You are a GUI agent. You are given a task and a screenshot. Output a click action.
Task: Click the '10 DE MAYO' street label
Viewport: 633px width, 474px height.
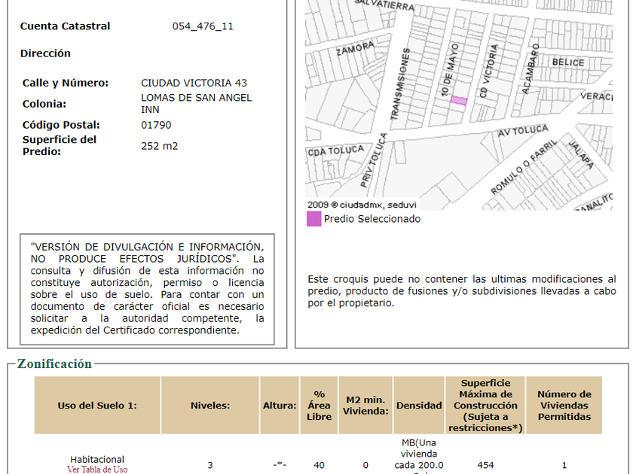450,70
